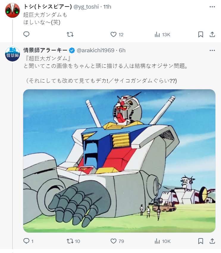Open the @yg_toshi profile handle
Viewport: 221px width, 253px height.
point(86,7)
